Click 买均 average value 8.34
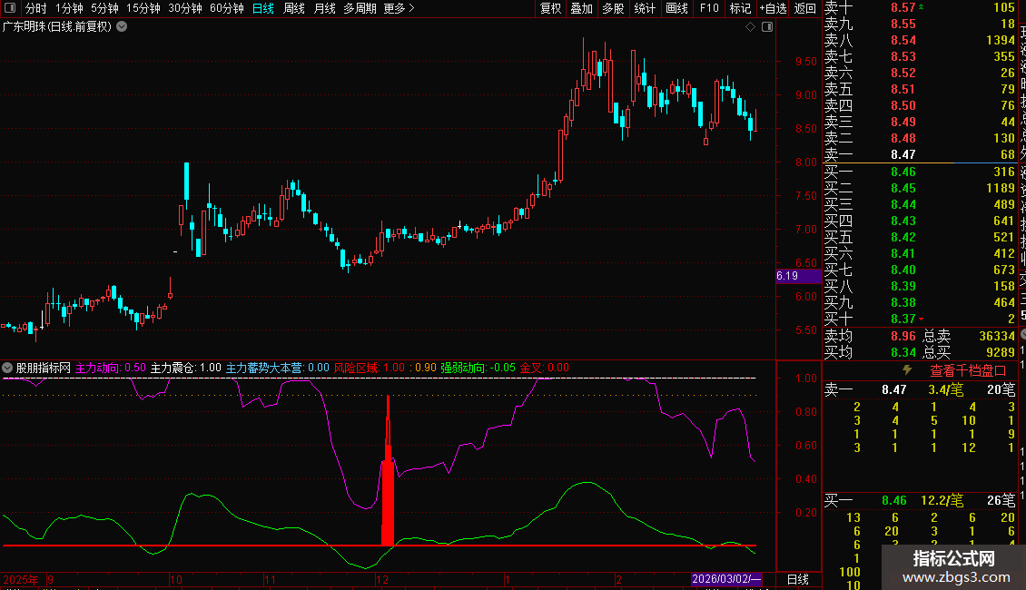Viewport: 1026px width, 590px height. pyautogui.click(x=903, y=352)
